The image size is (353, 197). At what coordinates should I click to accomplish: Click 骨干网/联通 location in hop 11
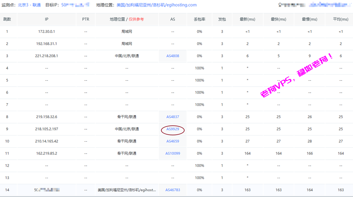127,154
